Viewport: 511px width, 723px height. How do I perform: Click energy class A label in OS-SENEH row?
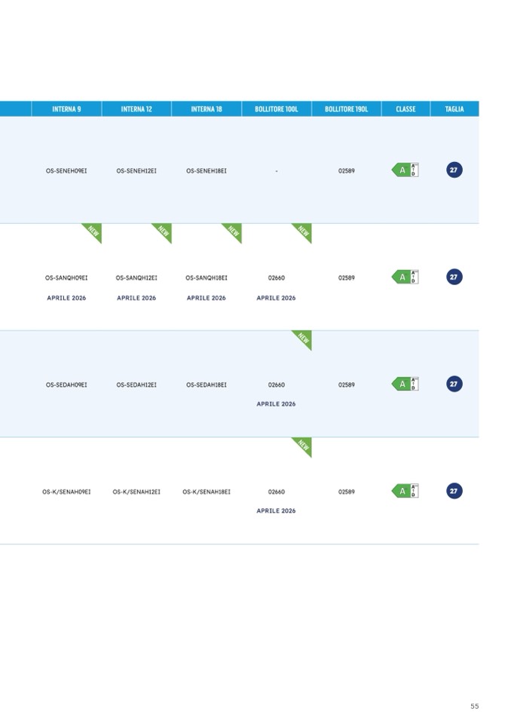405,170
